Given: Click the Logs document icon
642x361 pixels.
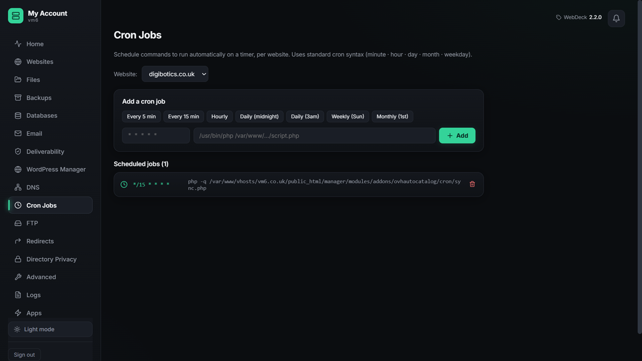Looking at the screenshot, I should tap(18, 295).
